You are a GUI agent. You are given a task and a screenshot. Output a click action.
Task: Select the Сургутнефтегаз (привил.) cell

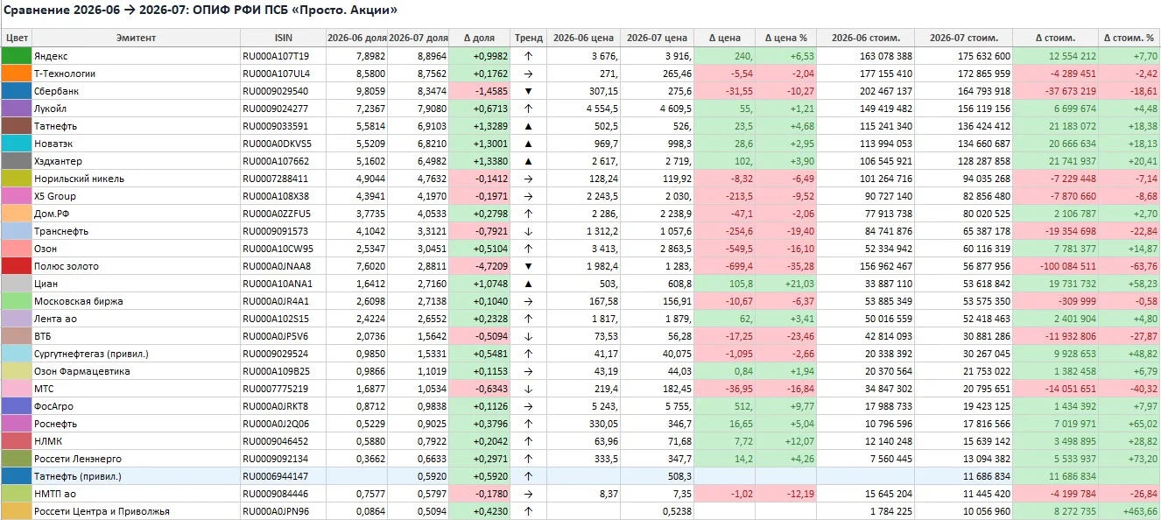136,354
